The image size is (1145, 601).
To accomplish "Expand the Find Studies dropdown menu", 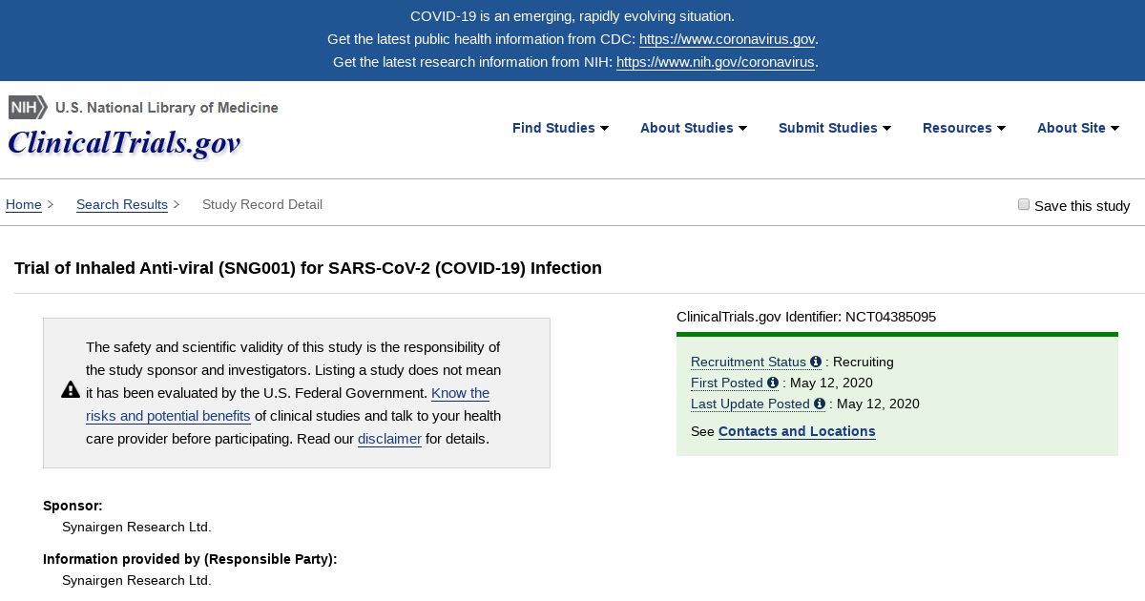I will tap(560, 128).
